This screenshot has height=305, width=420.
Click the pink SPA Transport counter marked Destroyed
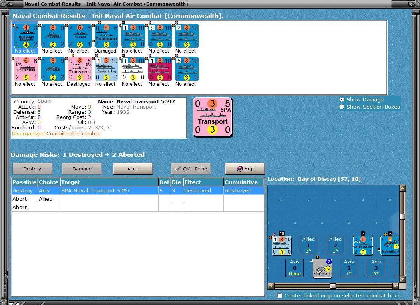click(x=80, y=69)
